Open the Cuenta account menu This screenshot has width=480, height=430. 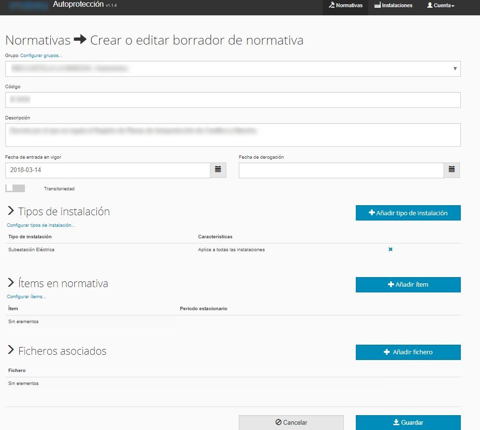coord(440,6)
